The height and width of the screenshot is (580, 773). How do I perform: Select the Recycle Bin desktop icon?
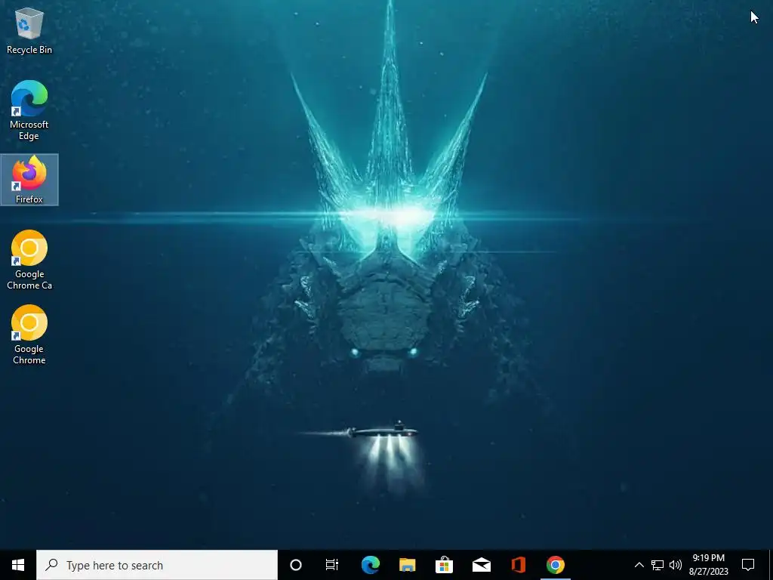point(29,30)
